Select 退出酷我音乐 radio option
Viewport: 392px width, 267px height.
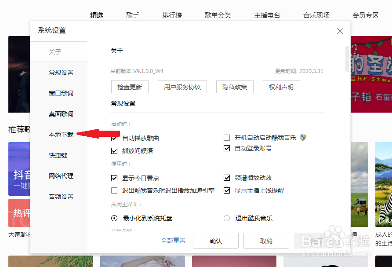pos(227,218)
